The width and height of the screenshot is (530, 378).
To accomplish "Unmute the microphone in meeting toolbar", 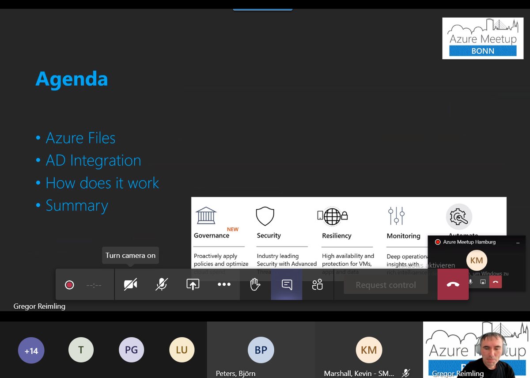I will coord(162,285).
